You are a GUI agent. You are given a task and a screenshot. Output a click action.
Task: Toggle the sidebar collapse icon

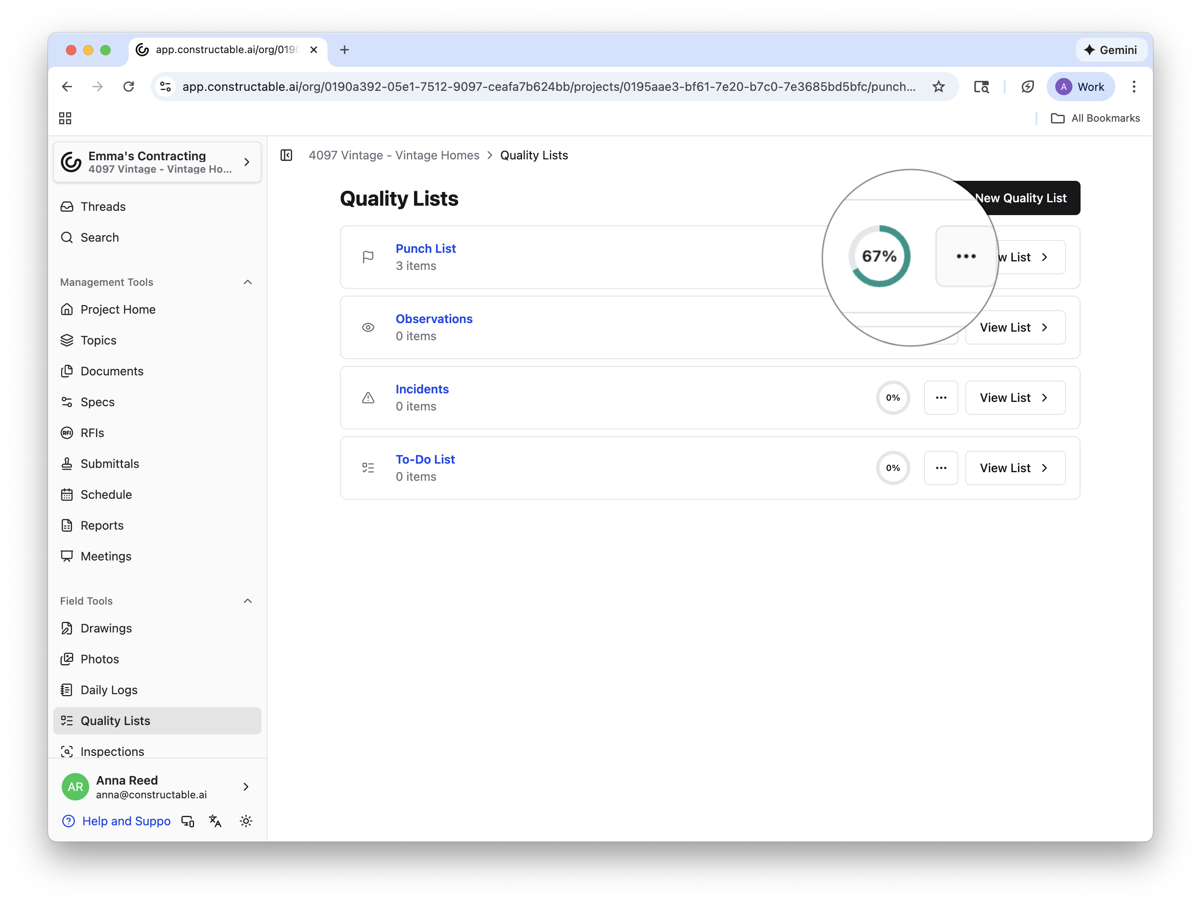[x=286, y=155]
